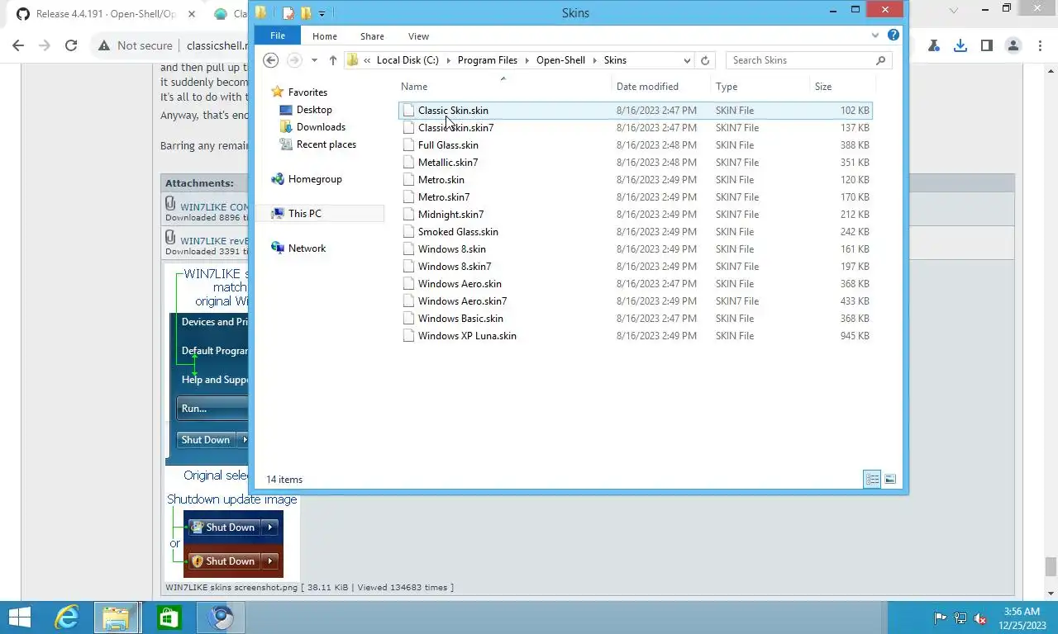Open Windows Start button

tap(18, 617)
